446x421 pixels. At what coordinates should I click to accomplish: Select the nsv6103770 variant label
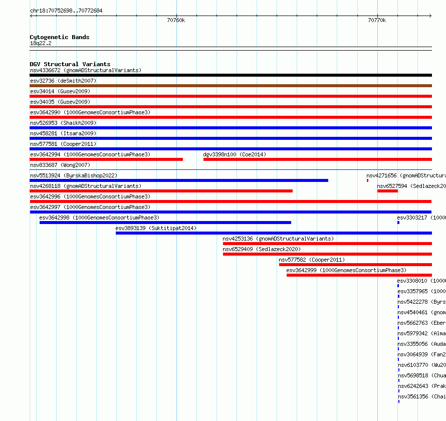[422, 365]
